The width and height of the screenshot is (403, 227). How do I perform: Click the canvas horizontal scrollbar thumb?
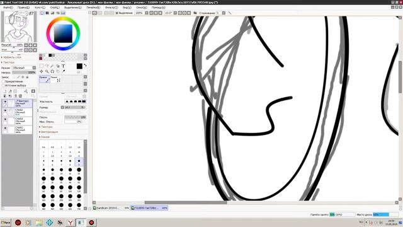pyautogui.click(x=186, y=202)
